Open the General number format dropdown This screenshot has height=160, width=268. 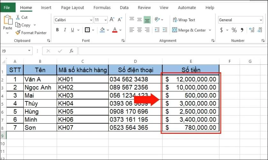[x=261, y=20]
